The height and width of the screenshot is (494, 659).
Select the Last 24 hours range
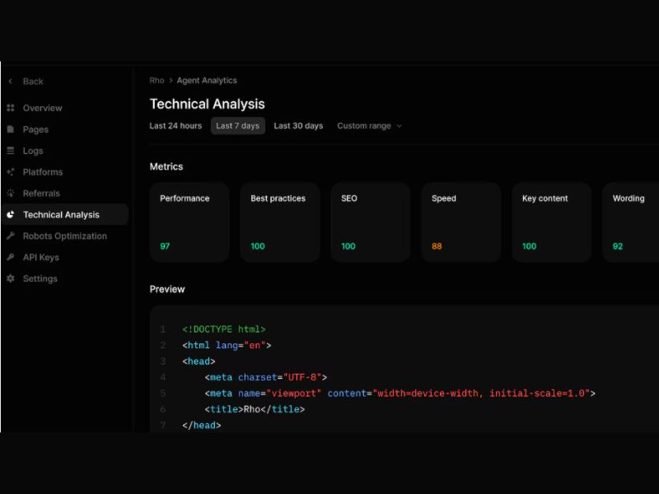coord(175,126)
